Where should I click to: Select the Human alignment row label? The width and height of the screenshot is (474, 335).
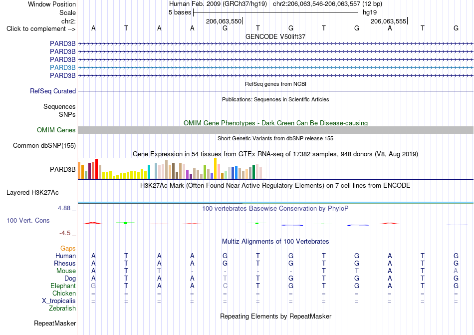coord(65,256)
